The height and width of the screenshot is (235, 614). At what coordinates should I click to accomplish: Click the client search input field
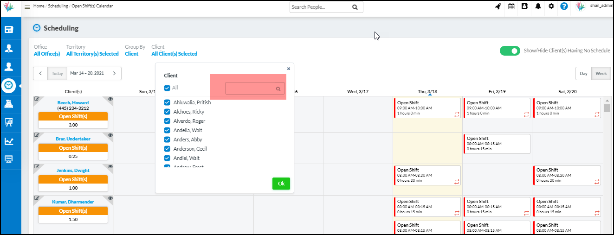[251, 89]
